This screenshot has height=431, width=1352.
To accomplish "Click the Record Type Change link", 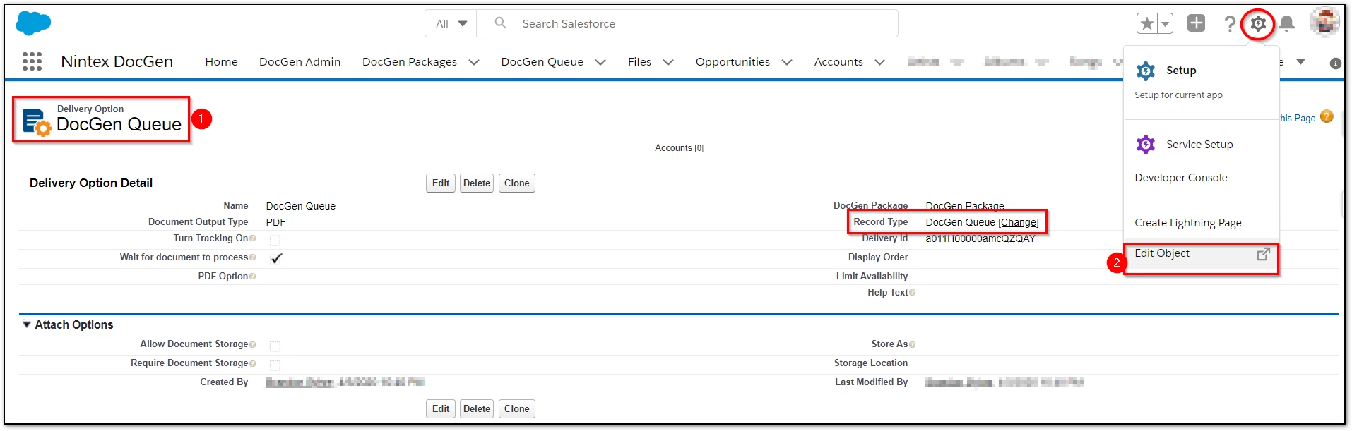I will click(1019, 222).
